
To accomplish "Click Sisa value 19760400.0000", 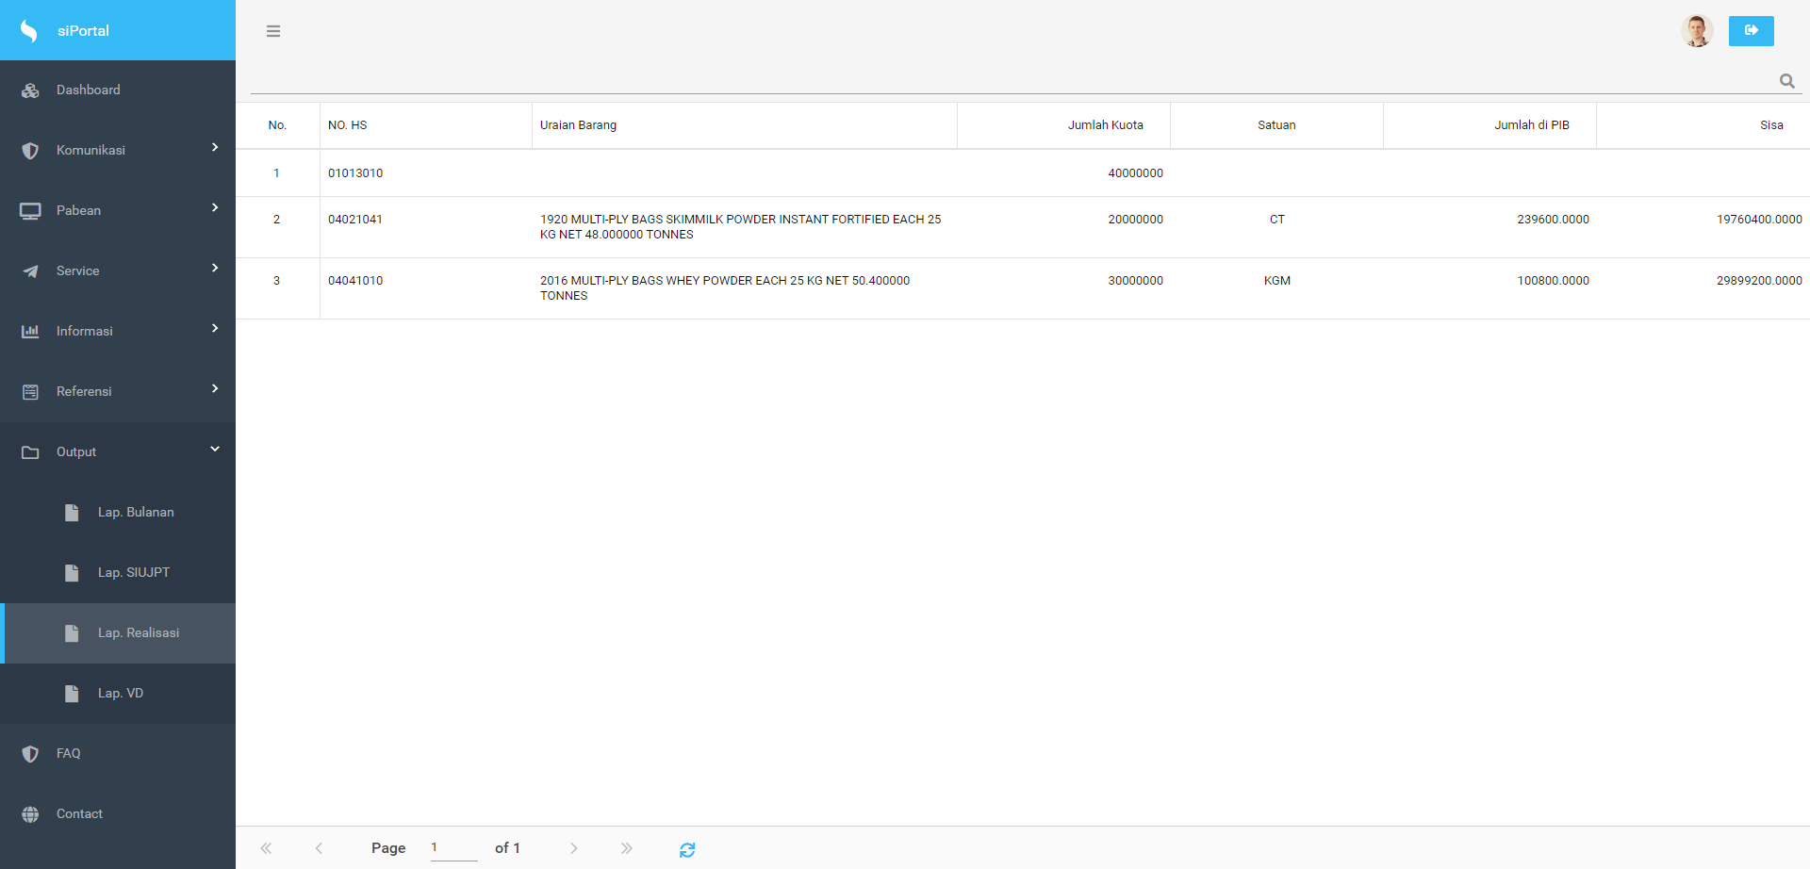I will point(1759,220).
